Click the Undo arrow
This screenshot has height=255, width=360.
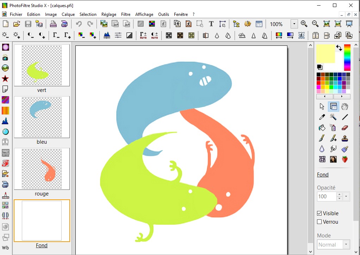79,24
